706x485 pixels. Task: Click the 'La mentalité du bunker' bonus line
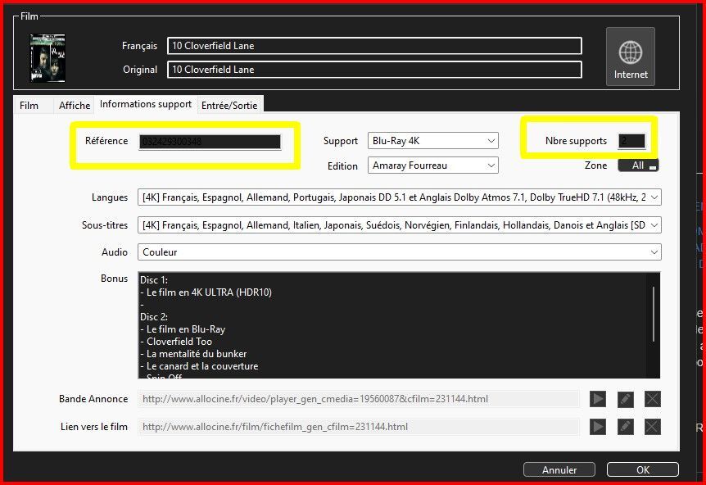193,354
